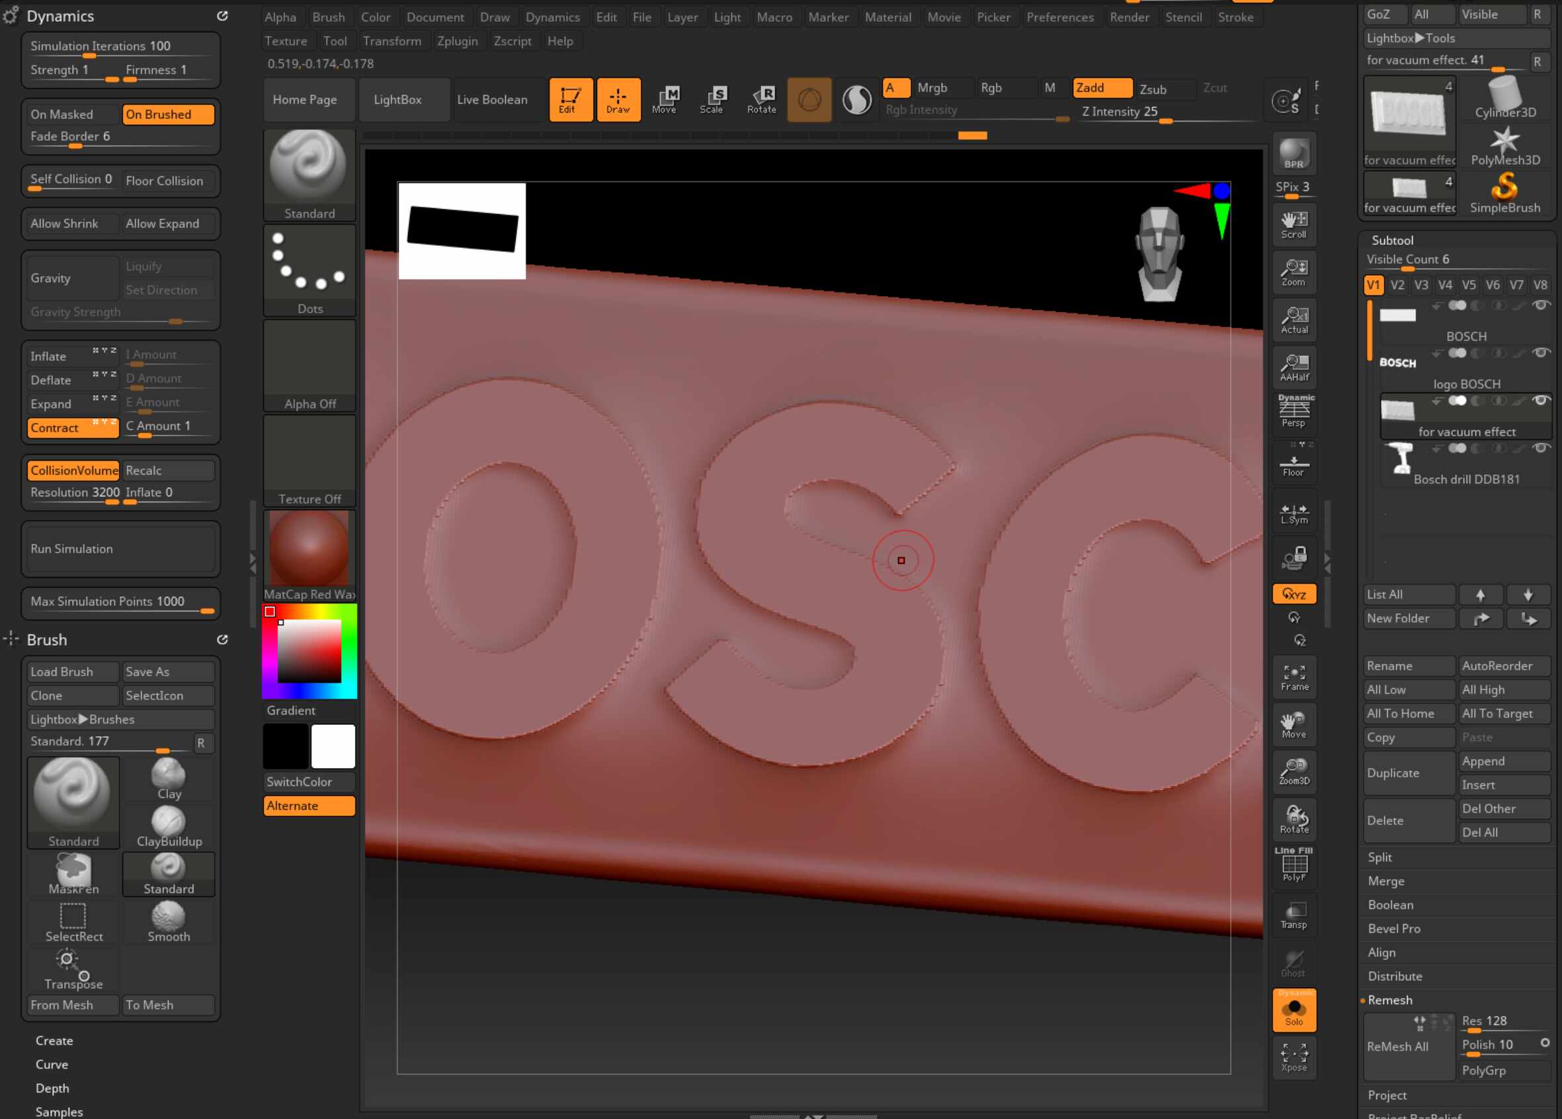Toggle Solo mode button
1562x1119 pixels.
coord(1294,1010)
